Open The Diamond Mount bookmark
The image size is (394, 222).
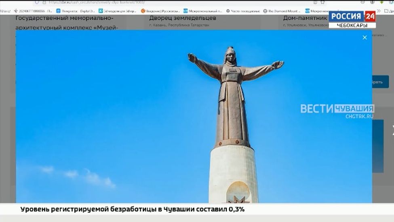point(281,11)
